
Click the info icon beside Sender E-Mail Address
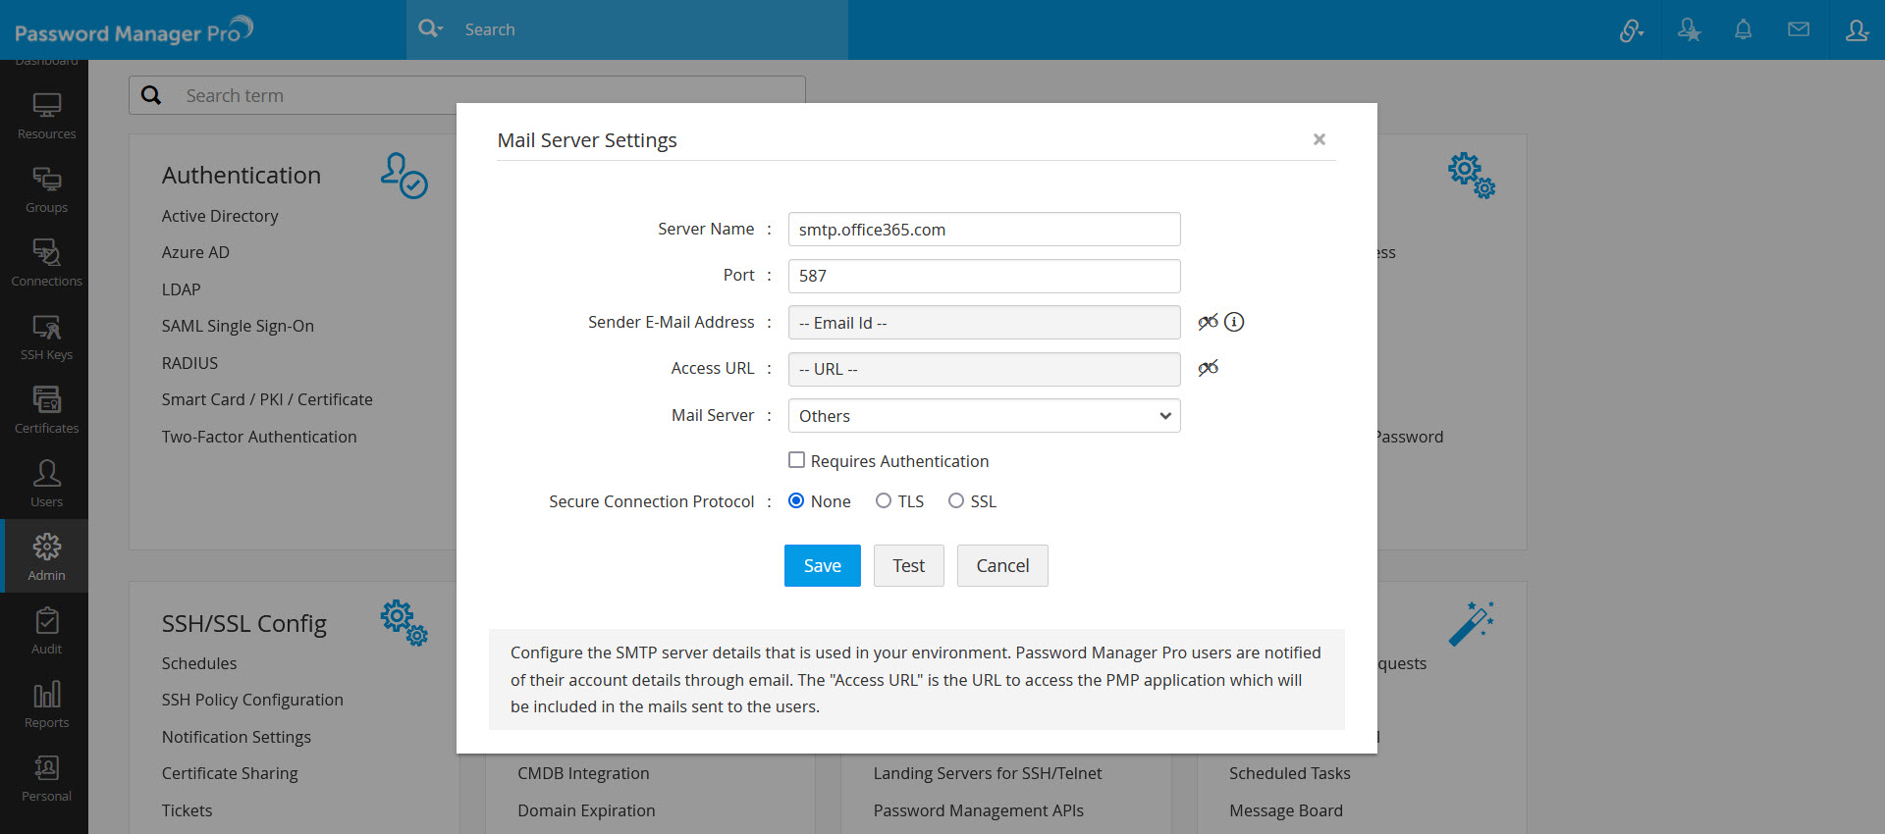[x=1234, y=322]
